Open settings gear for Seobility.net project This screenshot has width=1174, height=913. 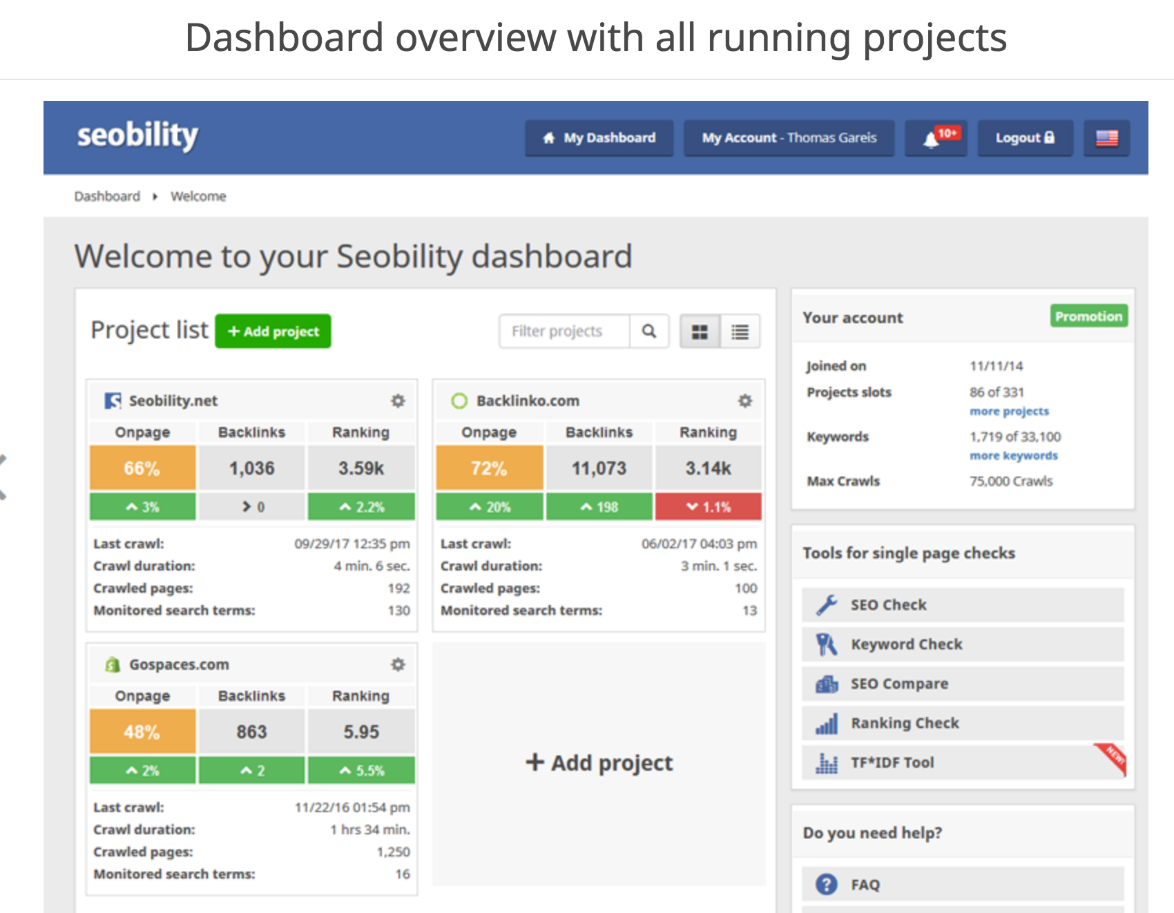tap(398, 401)
